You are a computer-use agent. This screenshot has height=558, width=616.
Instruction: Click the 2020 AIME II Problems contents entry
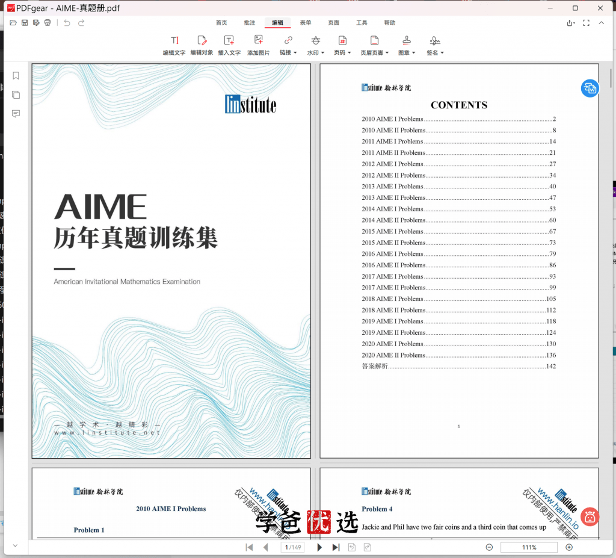458,355
